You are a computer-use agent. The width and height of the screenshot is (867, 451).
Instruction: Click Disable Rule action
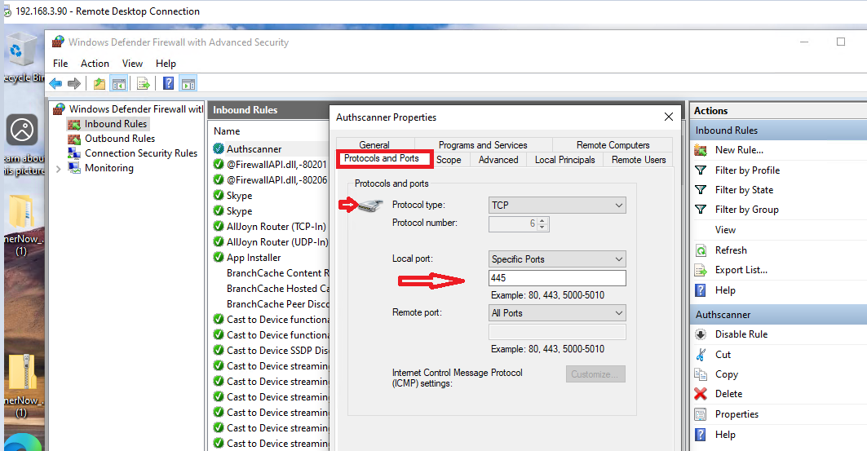click(x=741, y=334)
